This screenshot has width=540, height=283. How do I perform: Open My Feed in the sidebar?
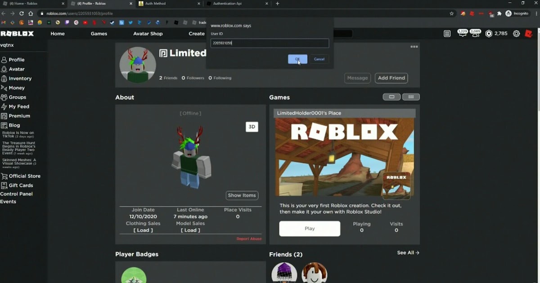pyautogui.click(x=15, y=106)
